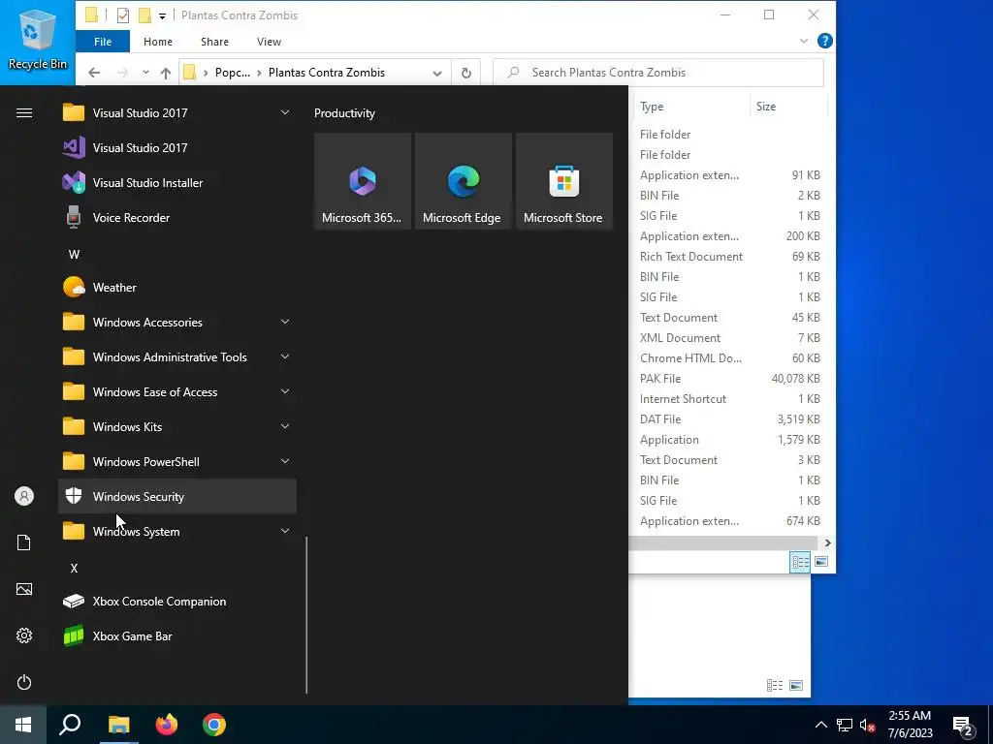Open File Explorer from taskbar
Image resolution: width=993 pixels, height=744 pixels.
118,725
